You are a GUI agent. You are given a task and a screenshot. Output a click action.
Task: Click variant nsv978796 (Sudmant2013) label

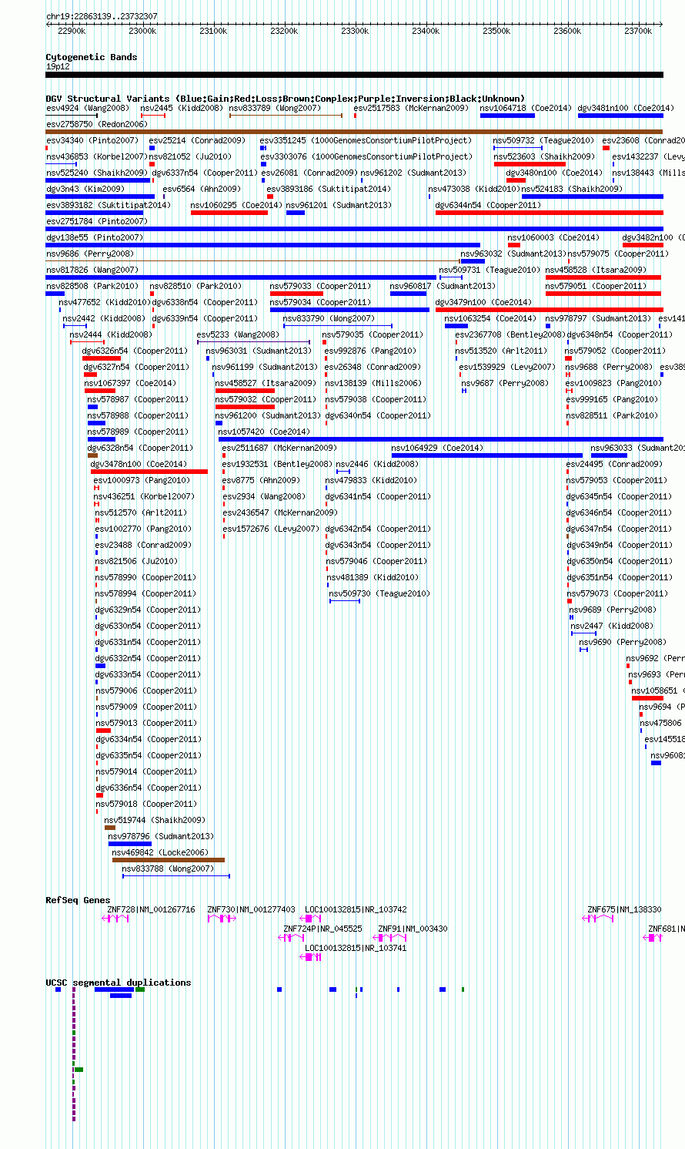[x=161, y=836]
